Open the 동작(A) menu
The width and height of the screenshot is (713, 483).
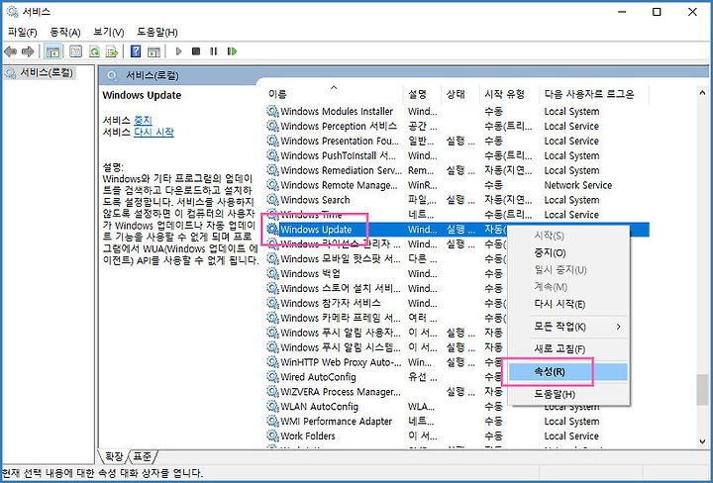[65, 33]
